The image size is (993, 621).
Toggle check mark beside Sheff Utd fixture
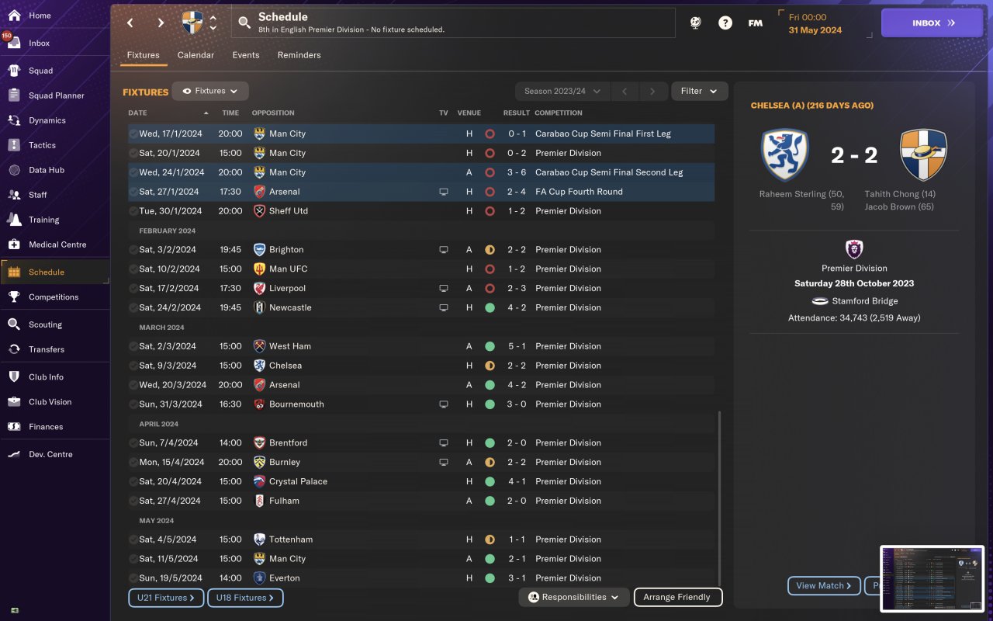[x=133, y=211]
